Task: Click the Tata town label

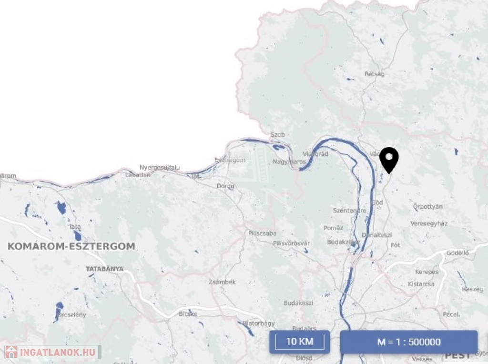Action: pos(75,227)
